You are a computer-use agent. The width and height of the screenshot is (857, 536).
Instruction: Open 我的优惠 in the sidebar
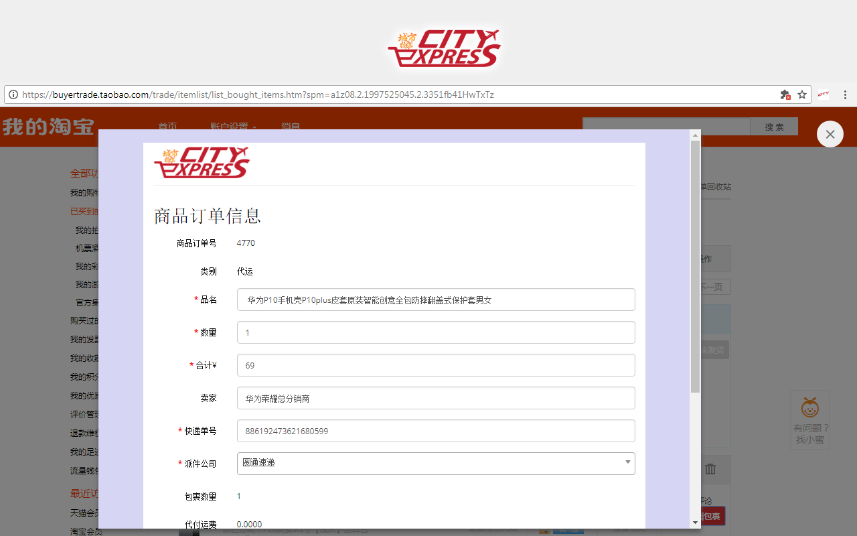(x=84, y=395)
